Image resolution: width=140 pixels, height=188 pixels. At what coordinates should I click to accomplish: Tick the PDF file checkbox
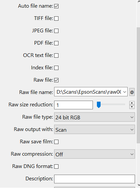click(x=56, y=43)
